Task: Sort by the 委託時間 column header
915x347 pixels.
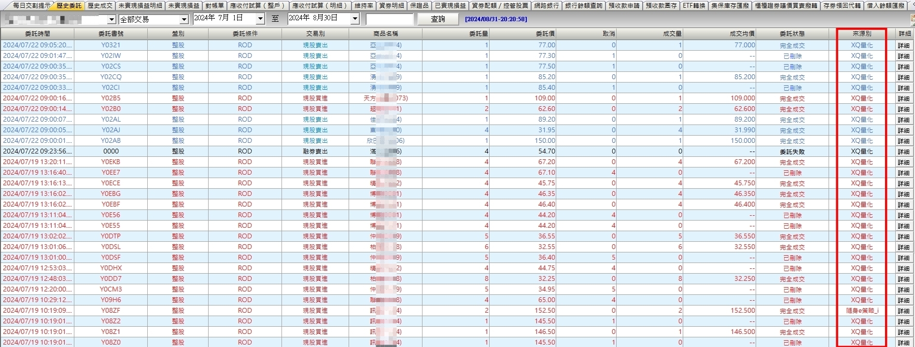Action: (37, 34)
